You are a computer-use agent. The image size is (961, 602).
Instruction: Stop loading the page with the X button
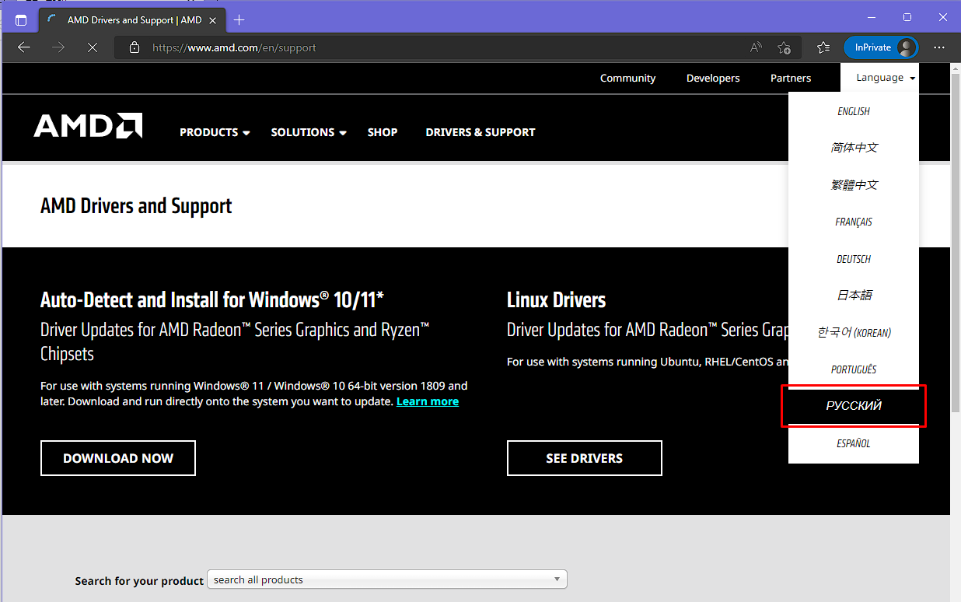pyautogui.click(x=92, y=47)
